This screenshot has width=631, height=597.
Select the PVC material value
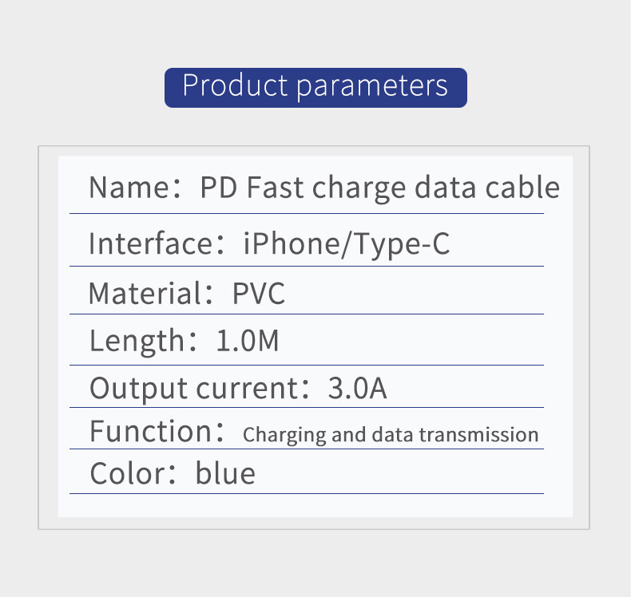coord(258,294)
